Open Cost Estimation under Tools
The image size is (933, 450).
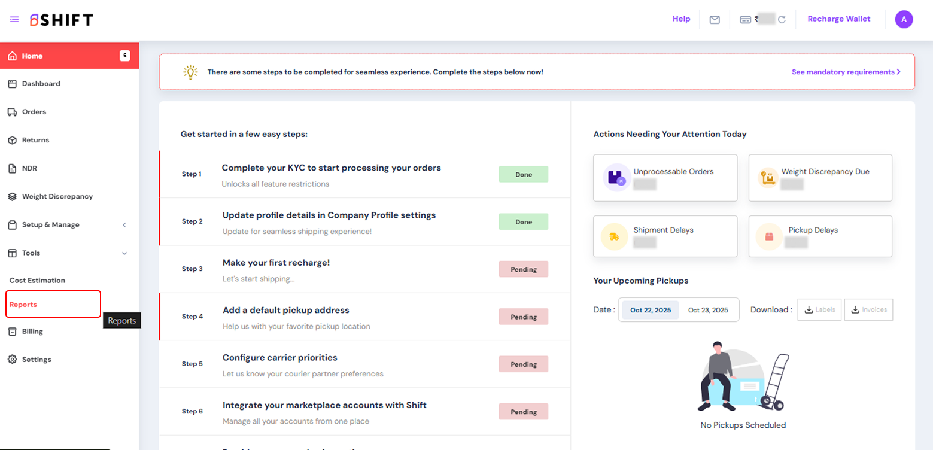click(37, 281)
